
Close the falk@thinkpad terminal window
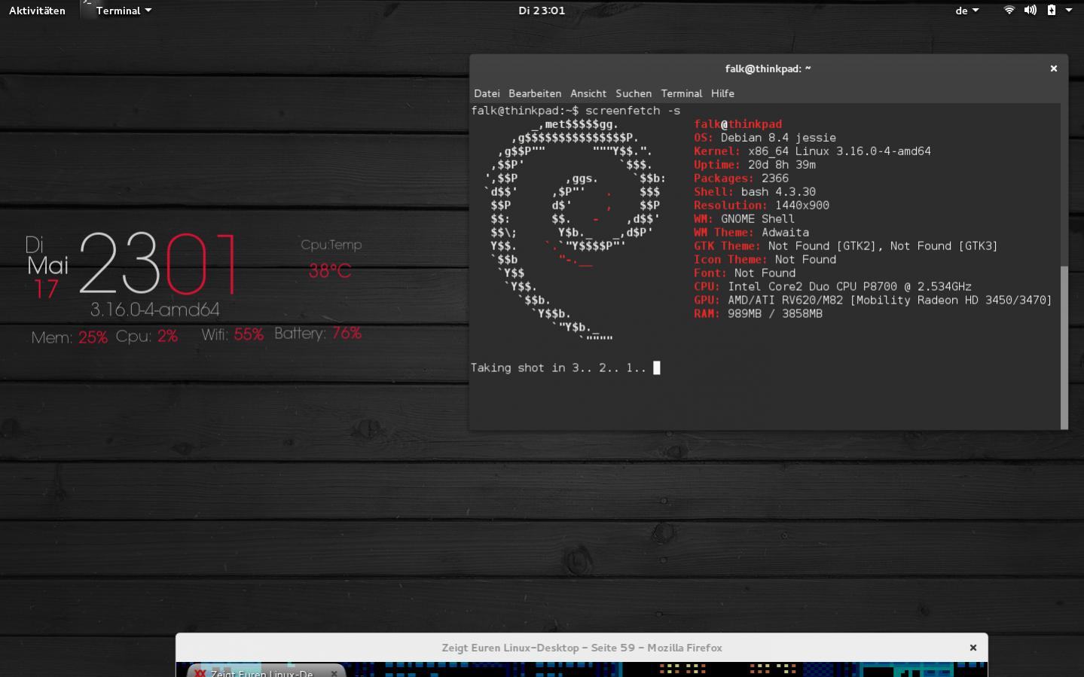1054,69
